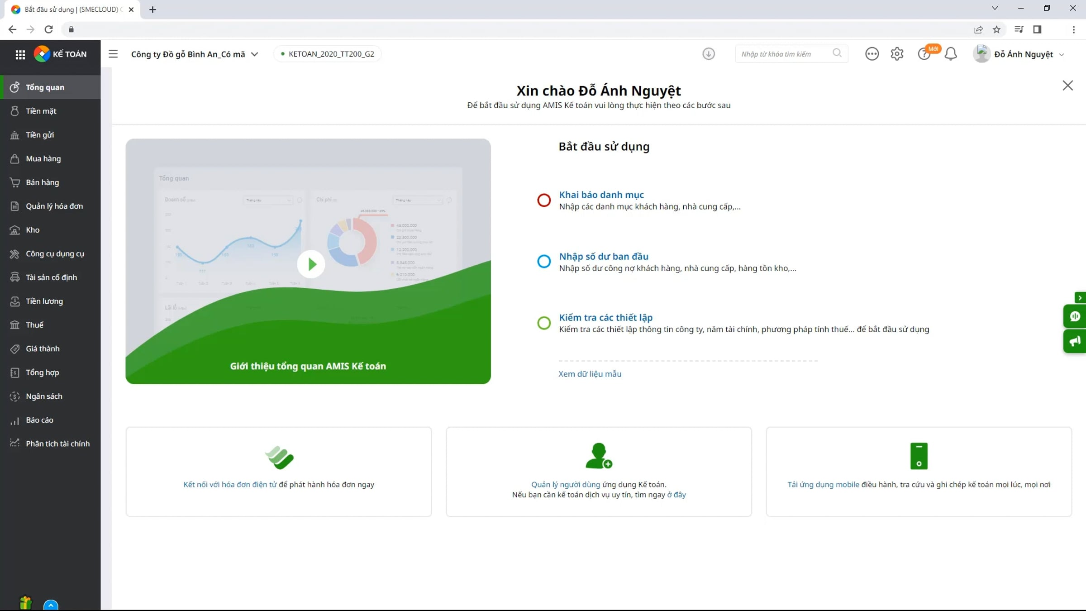Viewport: 1086px width, 611px height.
Task: Toggle the hamburger sidebar collapse button
Action: point(113,54)
